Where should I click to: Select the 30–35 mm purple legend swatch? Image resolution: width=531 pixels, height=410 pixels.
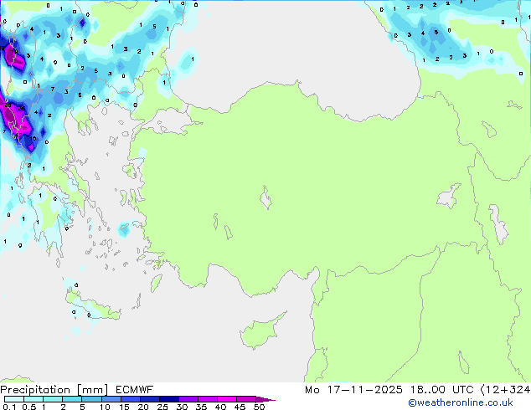click(x=188, y=399)
